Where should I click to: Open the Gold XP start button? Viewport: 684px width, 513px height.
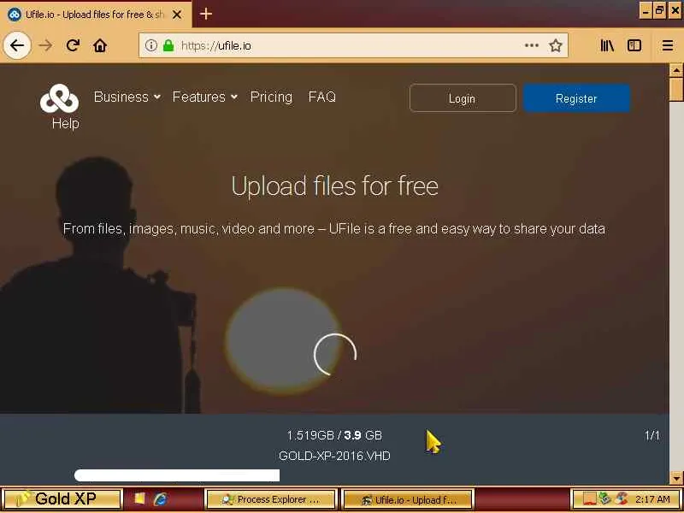pyautogui.click(x=62, y=498)
